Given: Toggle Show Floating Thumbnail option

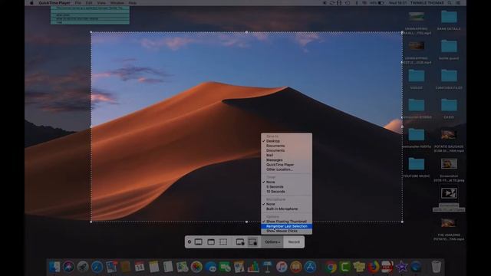Looking at the screenshot, I should [286, 222].
